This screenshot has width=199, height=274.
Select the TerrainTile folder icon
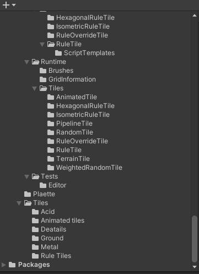[51, 159]
